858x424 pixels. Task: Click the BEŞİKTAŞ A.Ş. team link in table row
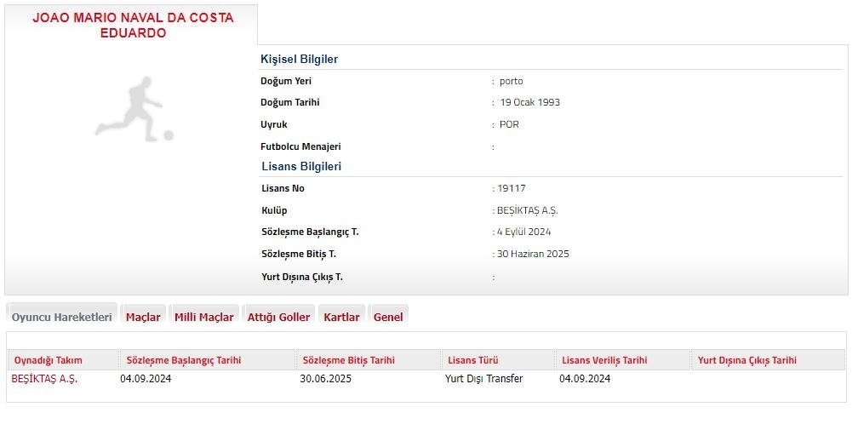tap(44, 379)
